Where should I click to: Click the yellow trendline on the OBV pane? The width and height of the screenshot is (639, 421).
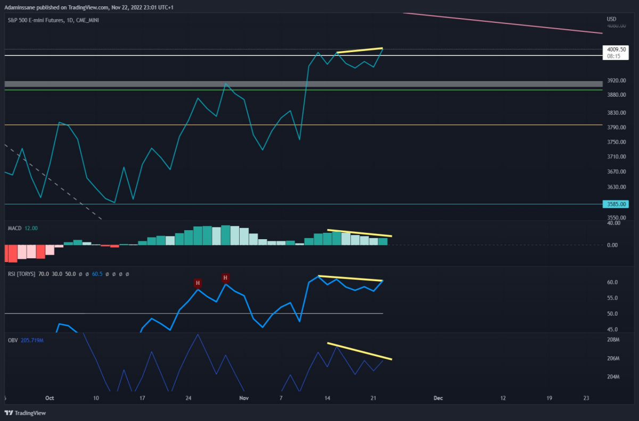point(359,351)
